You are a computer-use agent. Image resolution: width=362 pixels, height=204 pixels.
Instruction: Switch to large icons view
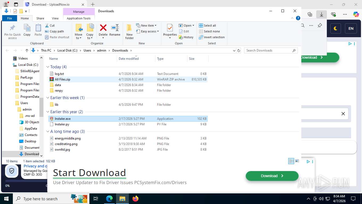(297, 161)
